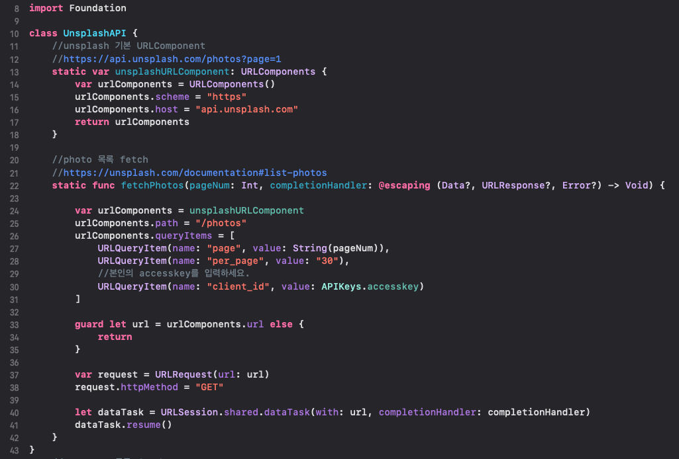The height and width of the screenshot is (459, 679).
Task: Click line number 37 in the gutter
Action: (x=15, y=375)
